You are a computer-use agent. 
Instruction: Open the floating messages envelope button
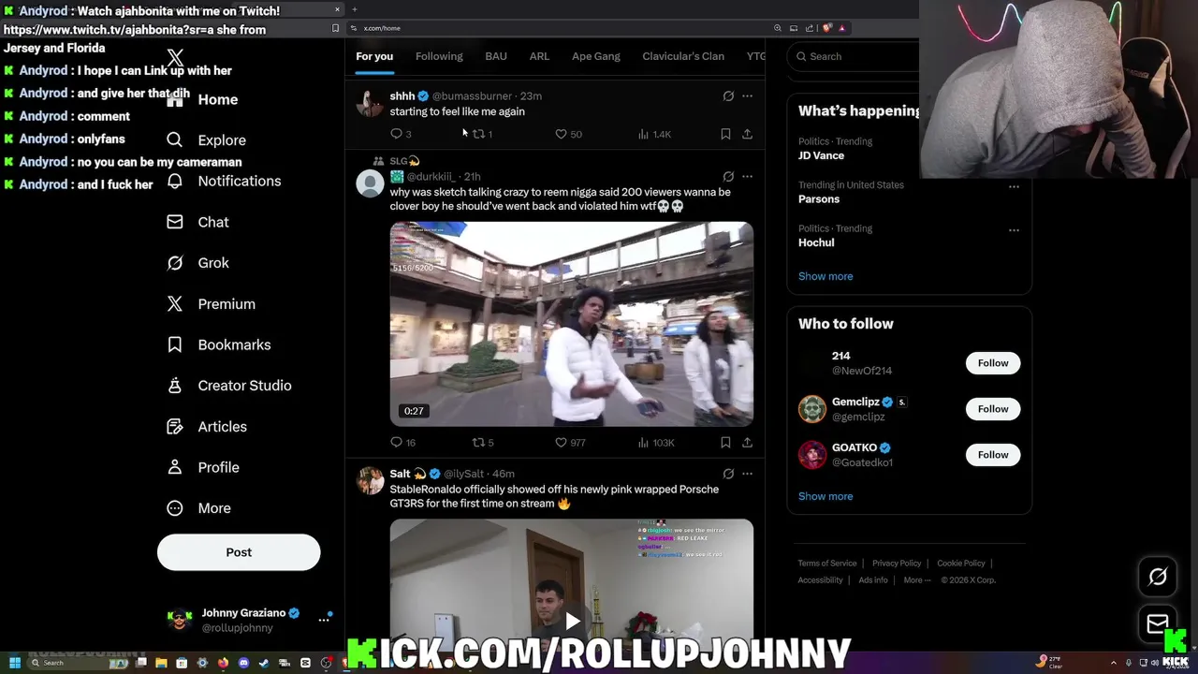pyautogui.click(x=1158, y=623)
